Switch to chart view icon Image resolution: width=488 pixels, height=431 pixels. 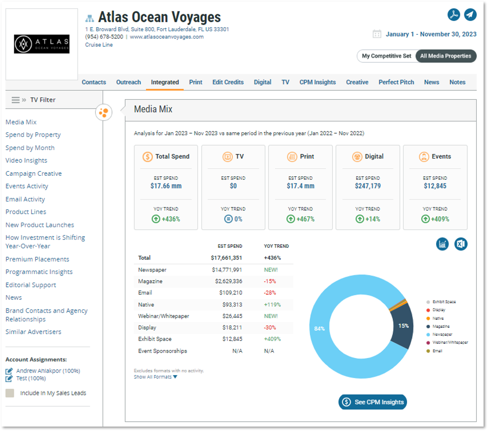click(x=442, y=244)
